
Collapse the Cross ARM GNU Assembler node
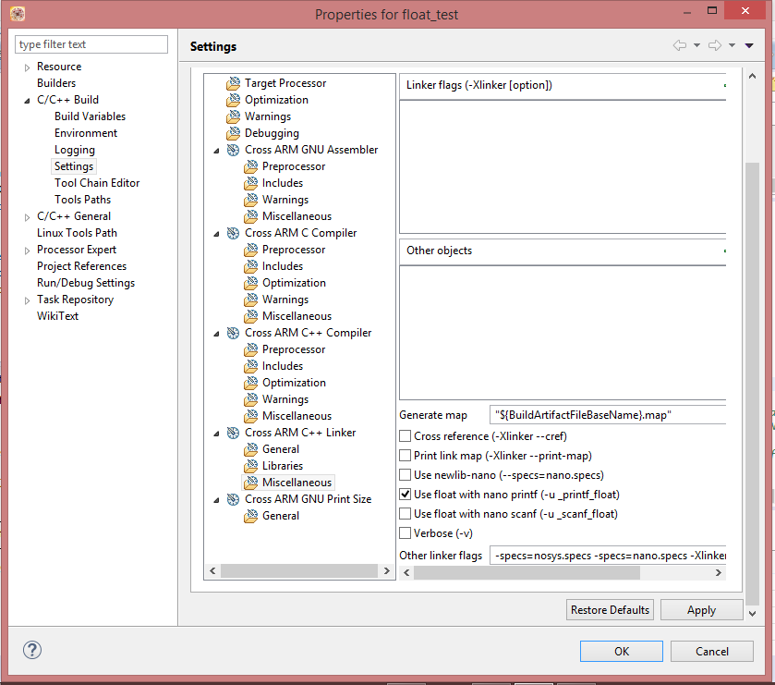pos(216,151)
